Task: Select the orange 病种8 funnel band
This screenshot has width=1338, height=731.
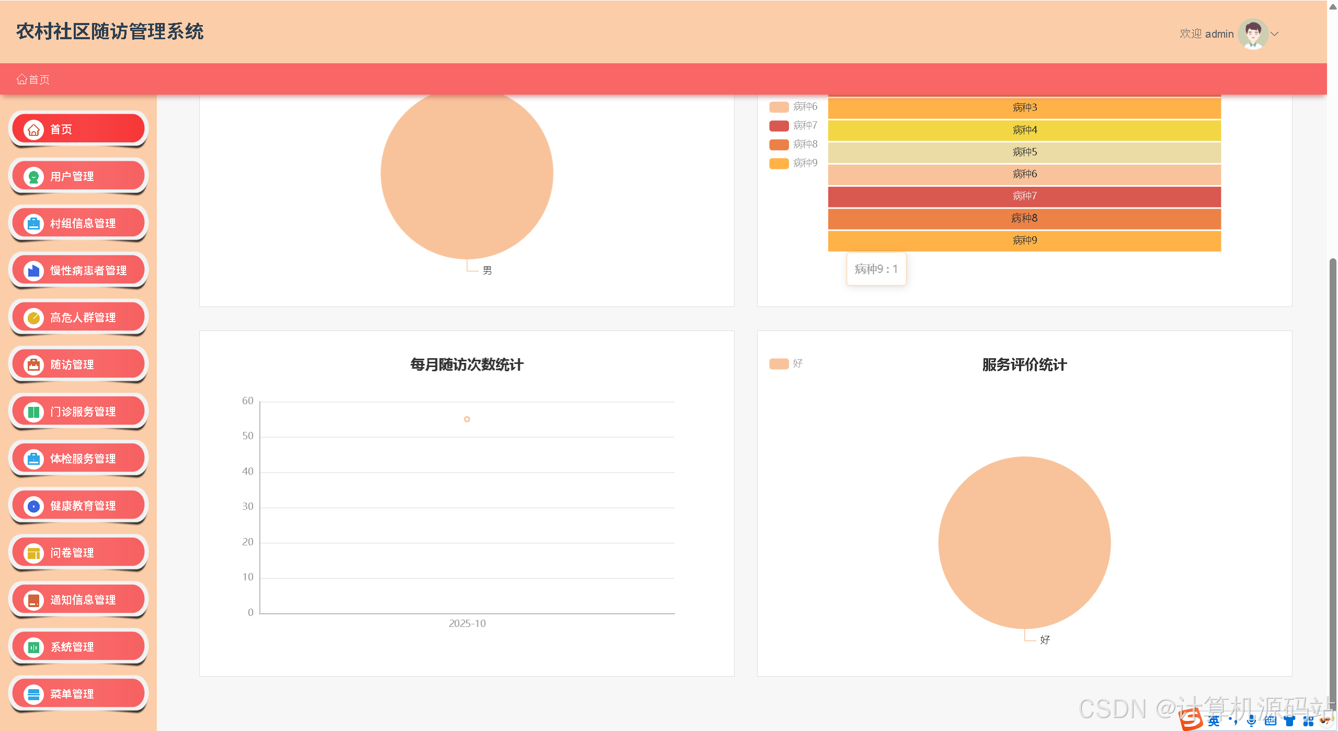Action: tap(1024, 219)
